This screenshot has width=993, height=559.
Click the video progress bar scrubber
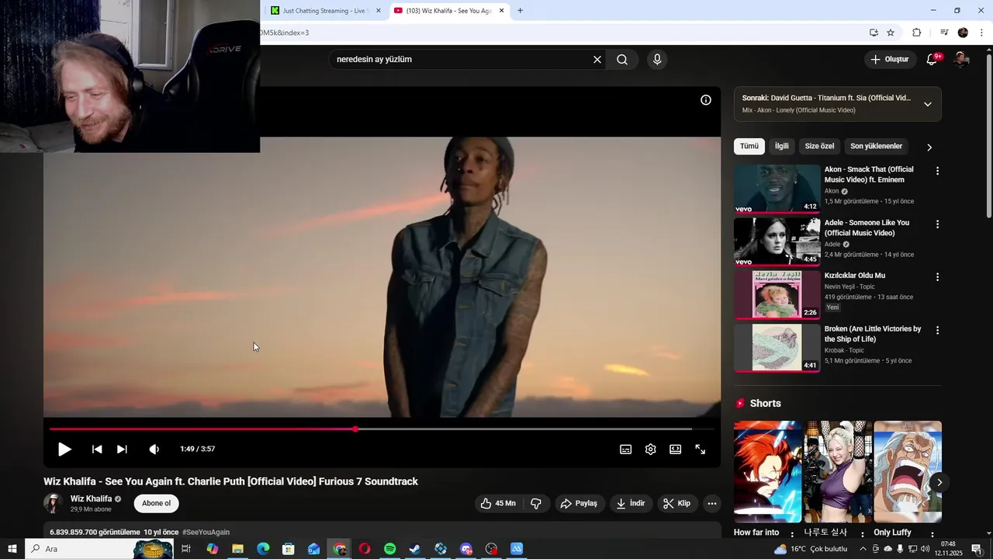(355, 429)
